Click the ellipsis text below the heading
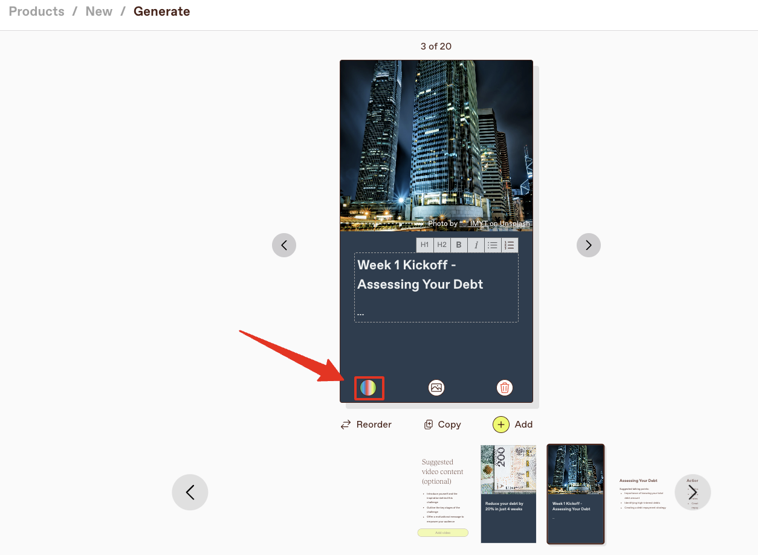The image size is (758, 555). 361,313
